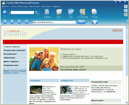The width and height of the screenshot is (129, 105).
Task: Open the Категории menu
Action: point(23,6)
